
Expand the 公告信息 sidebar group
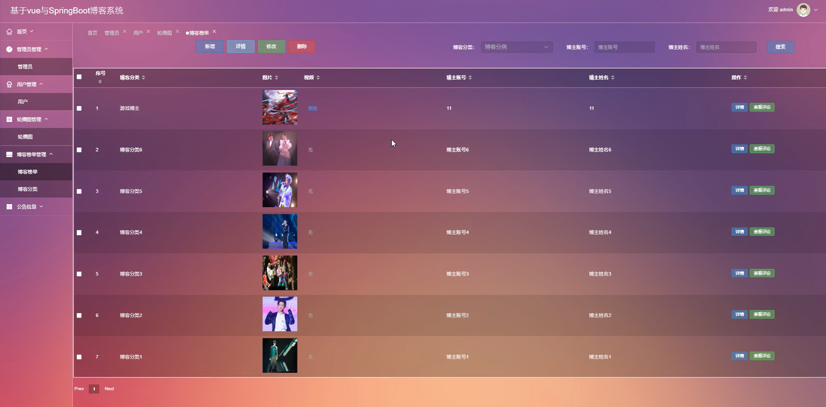coord(36,207)
